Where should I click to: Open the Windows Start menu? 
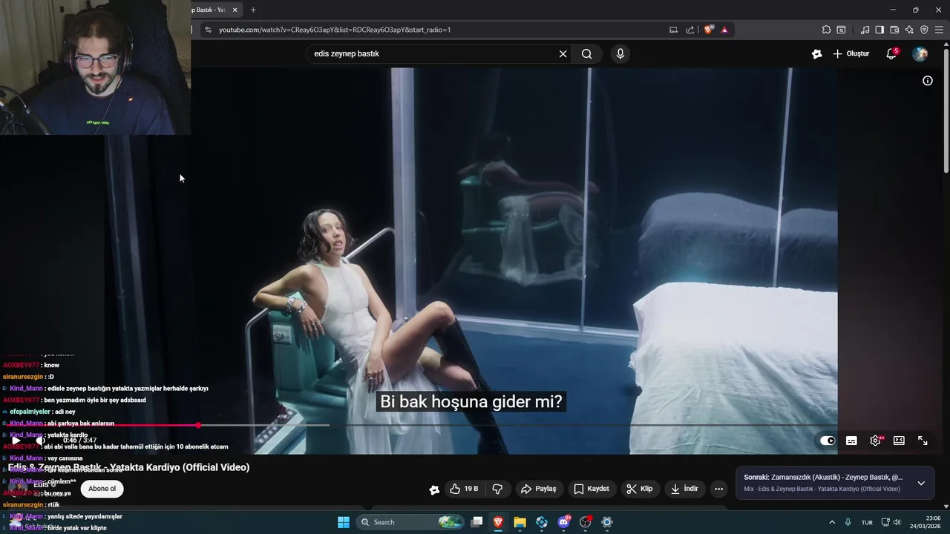[x=344, y=522]
